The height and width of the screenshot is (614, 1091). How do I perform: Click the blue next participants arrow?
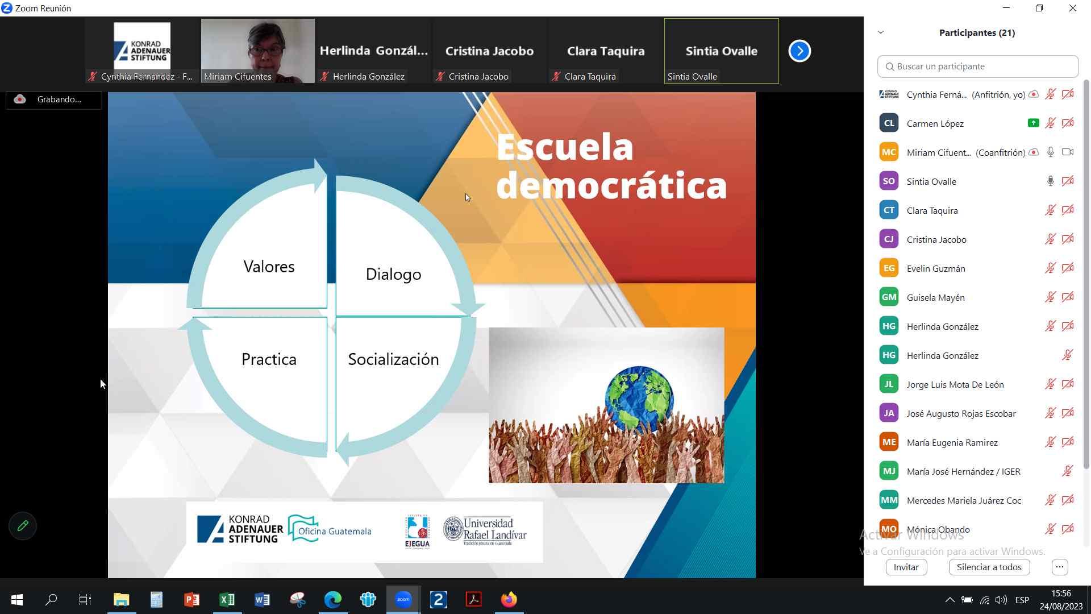799,51
